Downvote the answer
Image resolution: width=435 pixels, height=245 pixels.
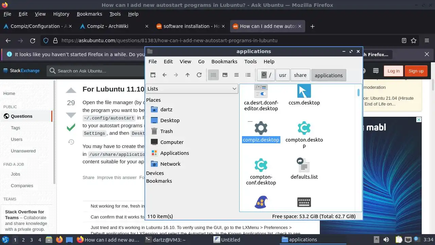[71, 115]
